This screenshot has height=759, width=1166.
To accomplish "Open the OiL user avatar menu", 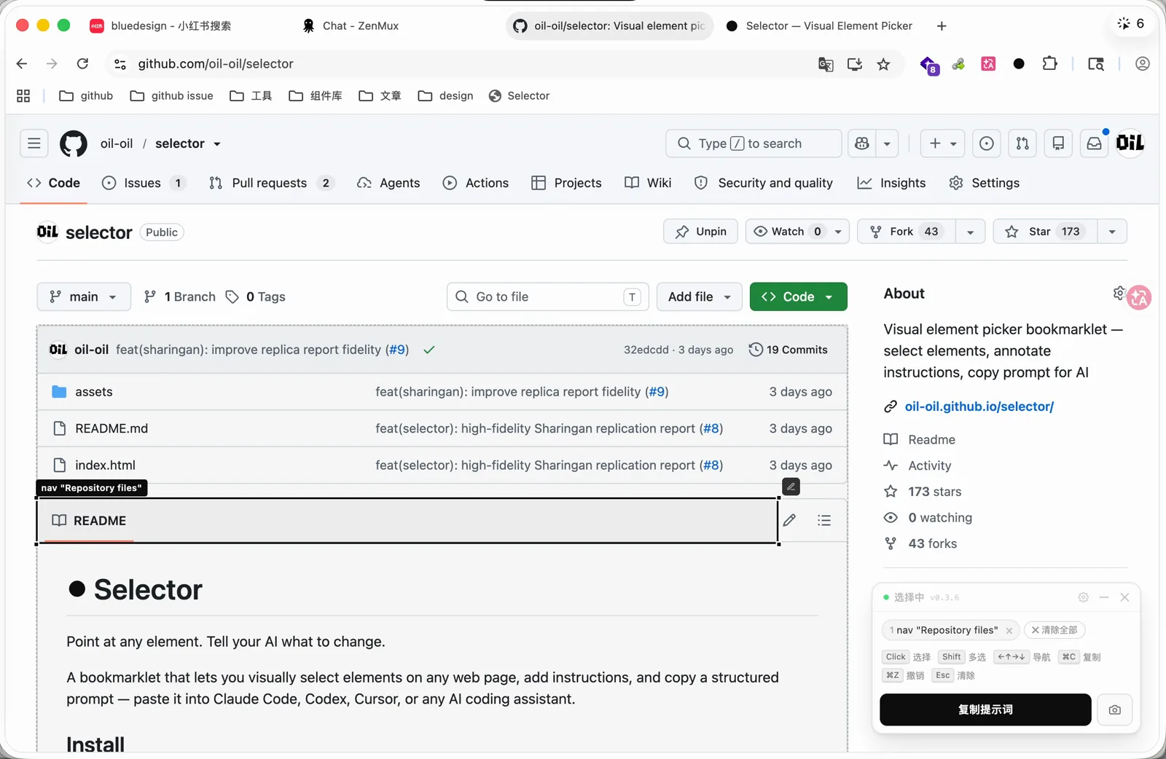I will click(x=1130, y=143).
